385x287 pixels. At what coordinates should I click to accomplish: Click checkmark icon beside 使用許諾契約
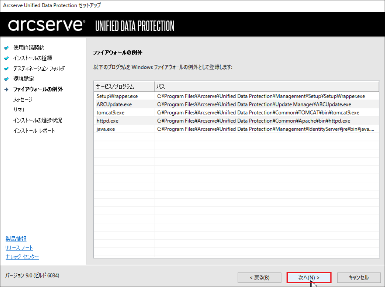coord(7,48)
